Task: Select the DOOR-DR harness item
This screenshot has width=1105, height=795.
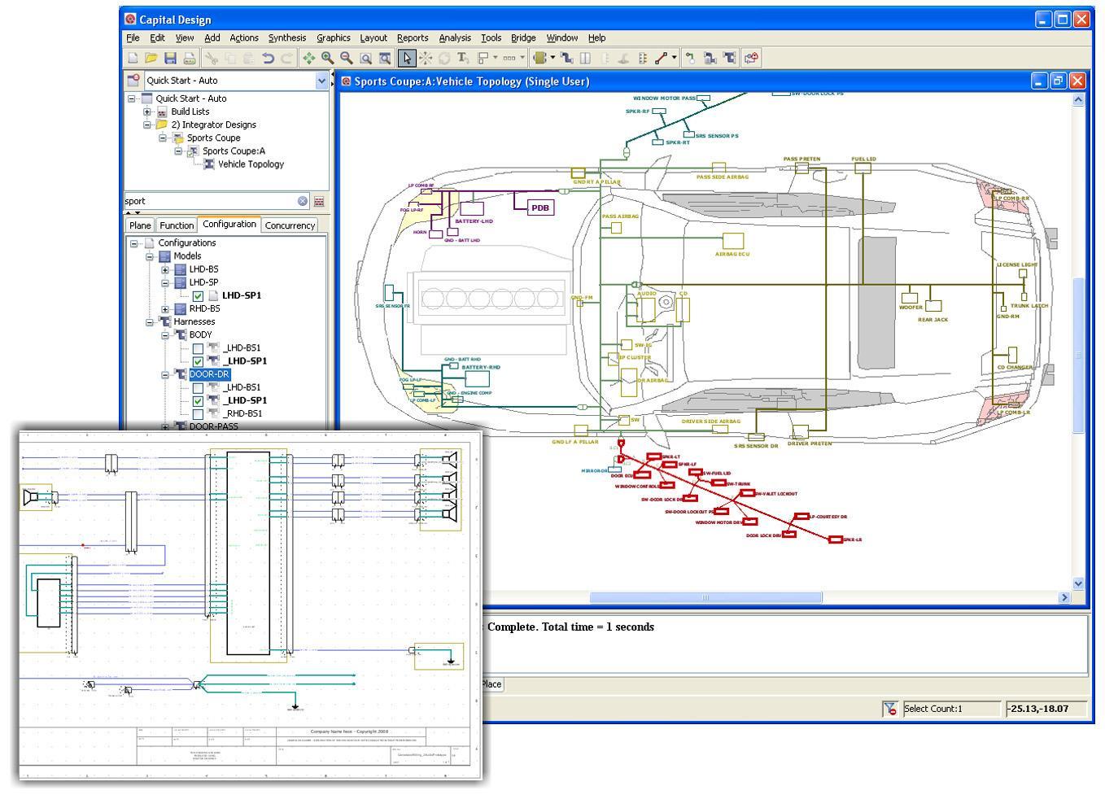Action: click(209, 374)
